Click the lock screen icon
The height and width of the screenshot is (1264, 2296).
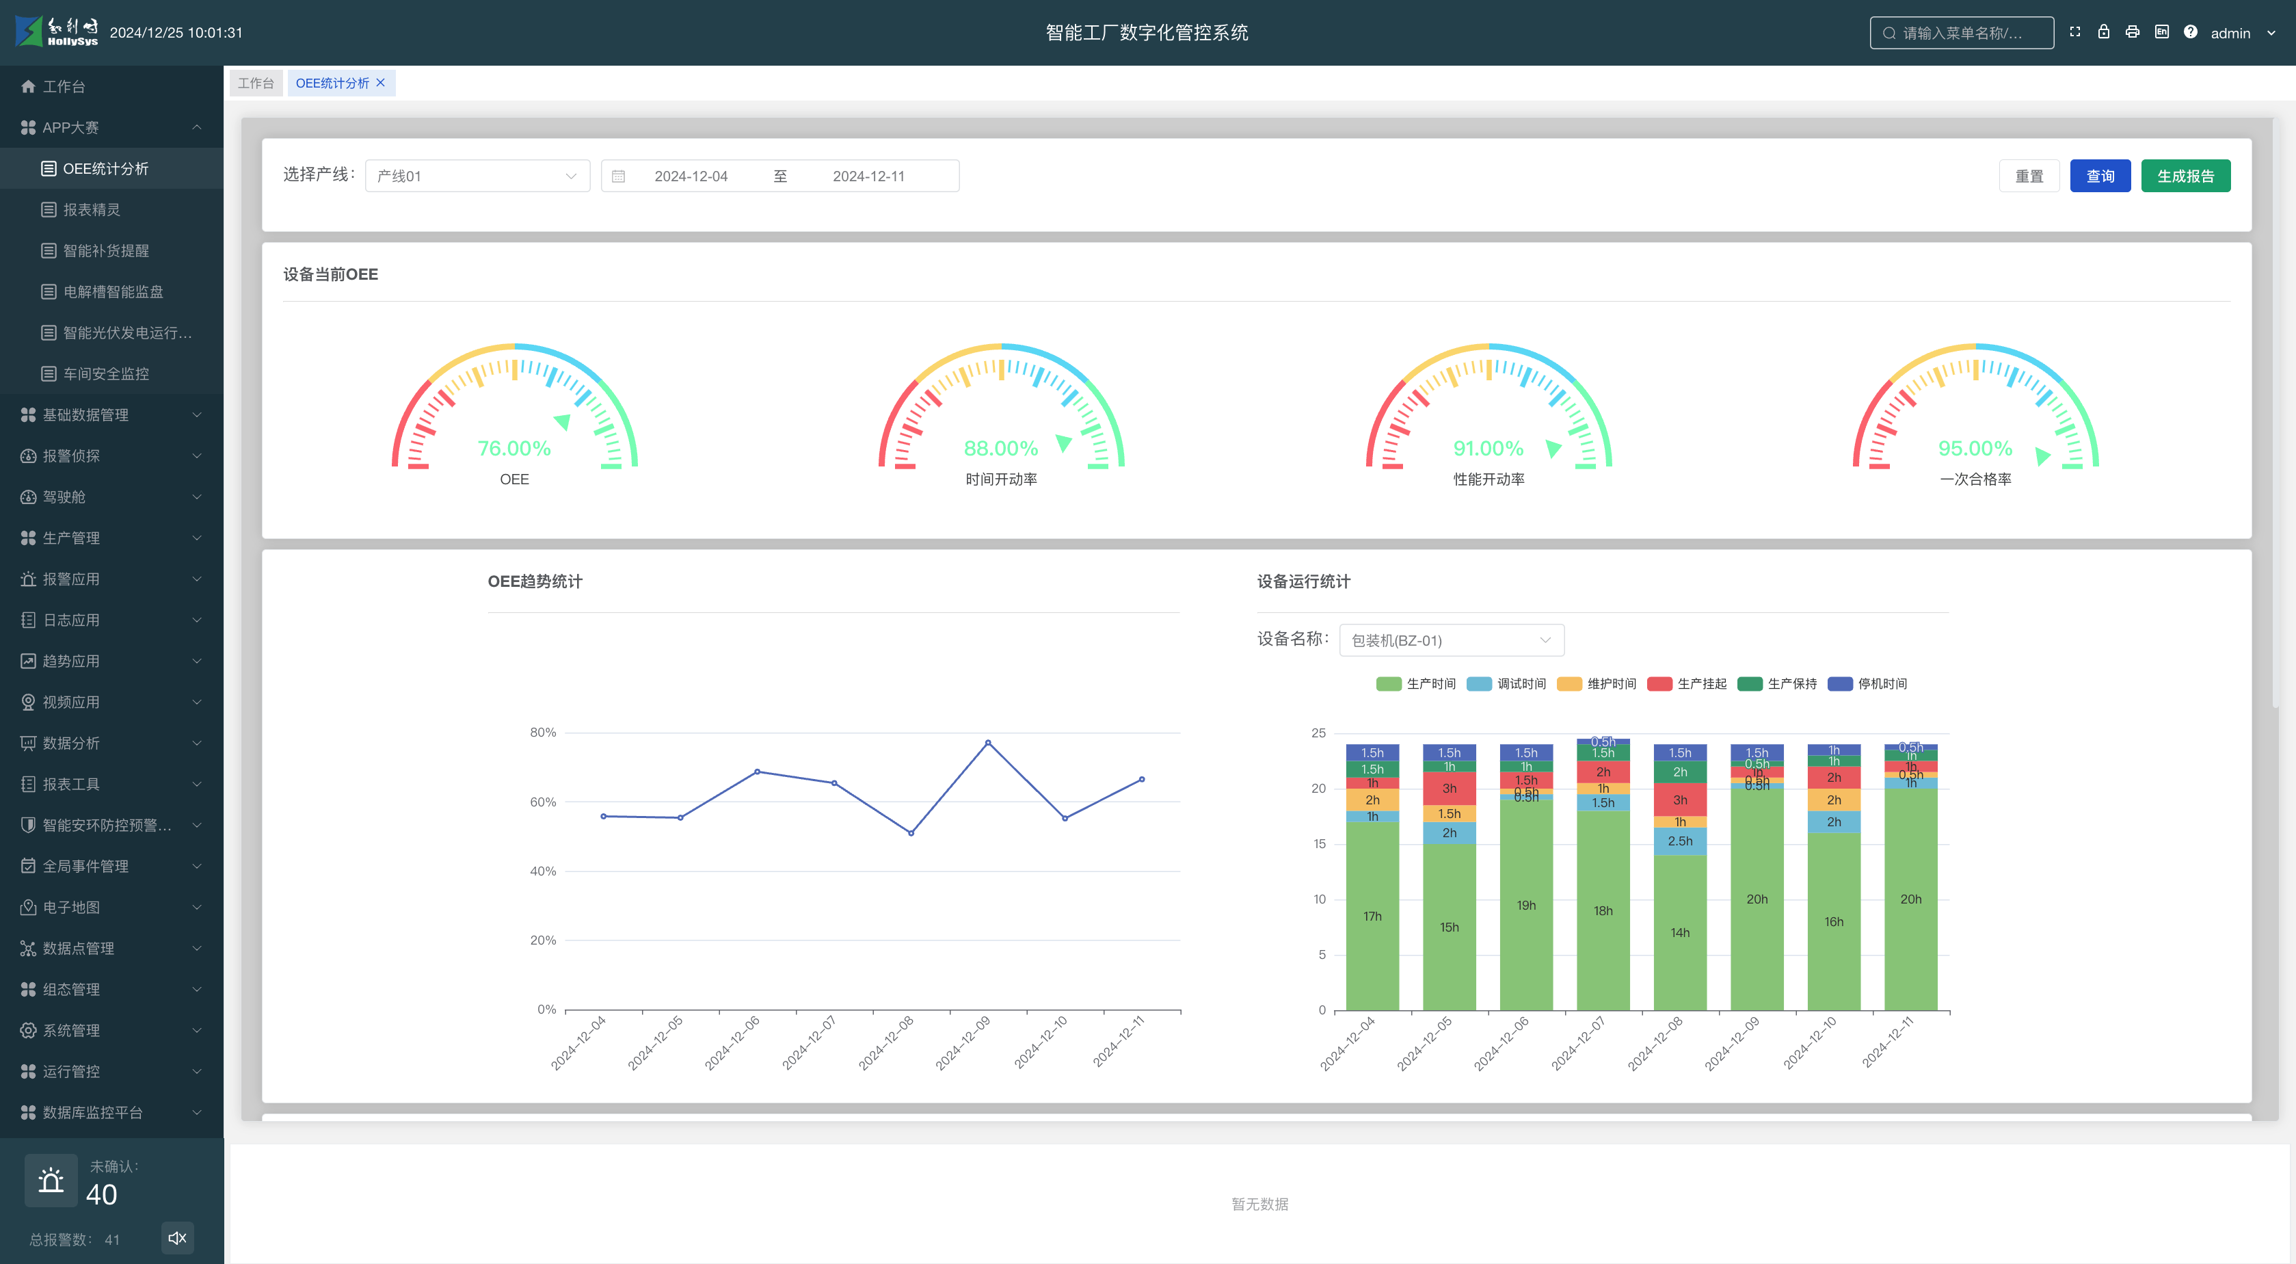tap(2103, 32)
